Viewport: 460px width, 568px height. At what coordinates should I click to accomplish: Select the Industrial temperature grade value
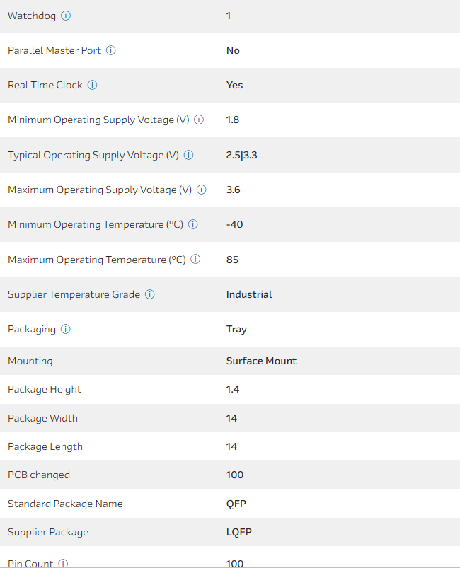(249, 294)
